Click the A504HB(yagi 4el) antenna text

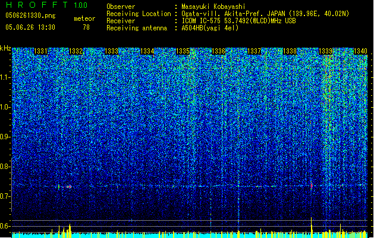[x=210, y=28]
